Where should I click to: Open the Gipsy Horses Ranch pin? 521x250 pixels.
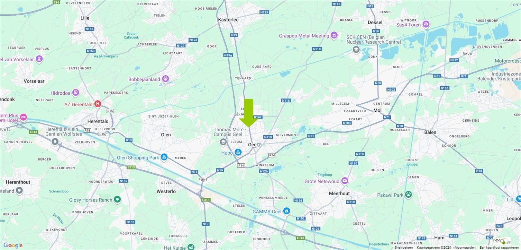(117, 199)
